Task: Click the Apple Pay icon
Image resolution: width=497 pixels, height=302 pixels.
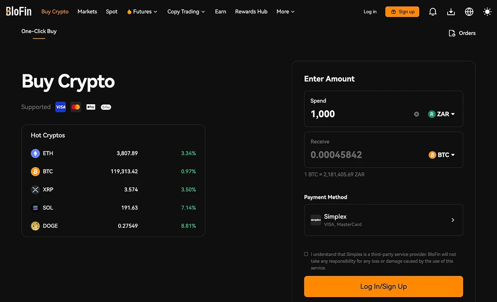Action: [x=91, y=107]
